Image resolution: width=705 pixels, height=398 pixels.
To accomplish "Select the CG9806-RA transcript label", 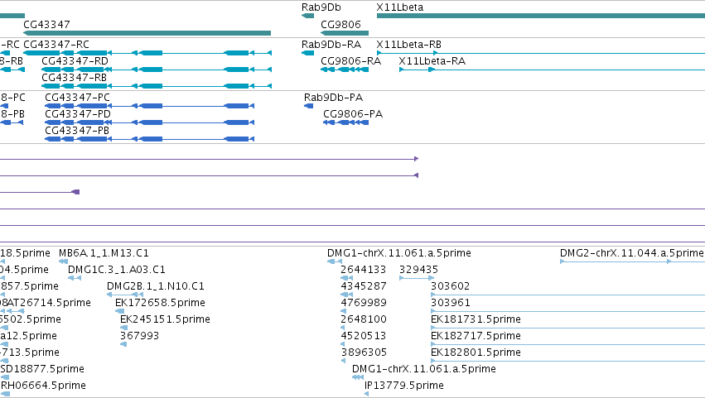I will (x=350, y=60).
